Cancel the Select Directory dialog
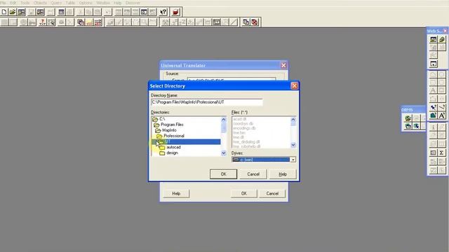449x252 pixels. coord(253,174)
